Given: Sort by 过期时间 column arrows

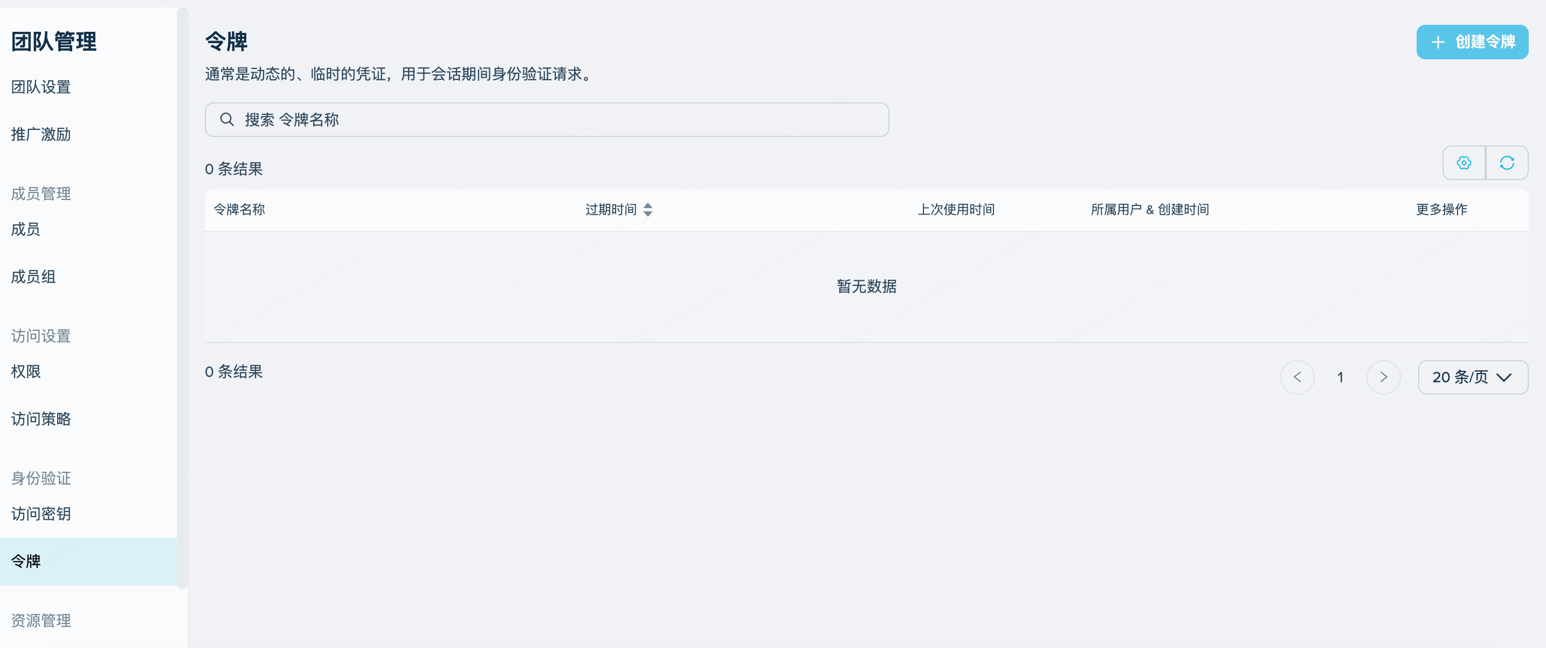Looking at the screenshot, I should coord(647,209).
